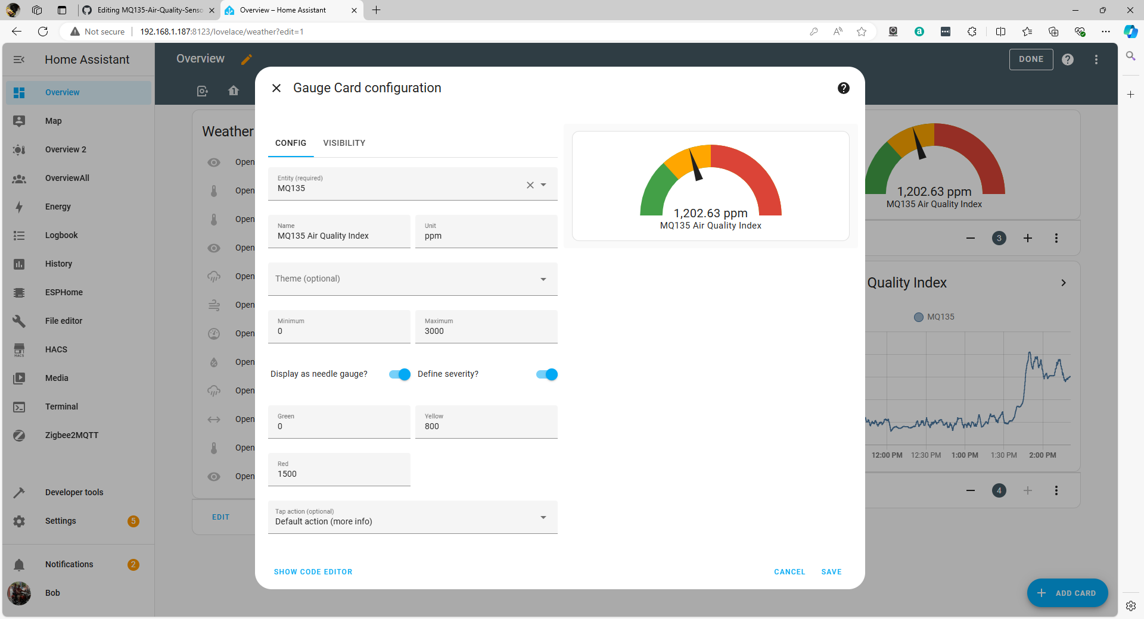Cancel the gauge card changes

(x=789, y=572)
